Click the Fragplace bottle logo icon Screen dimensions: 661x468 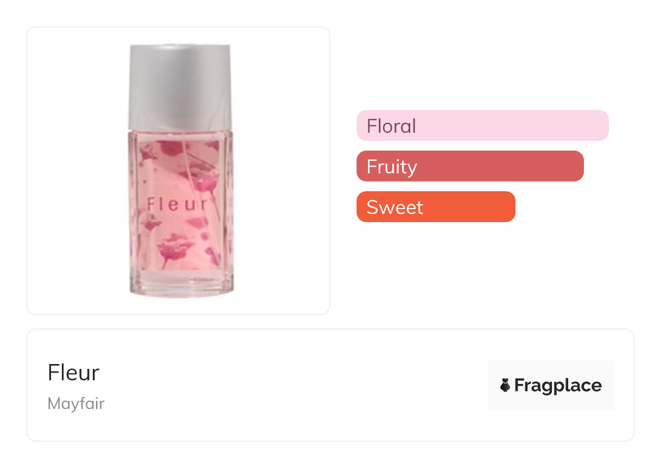point(505,385)
